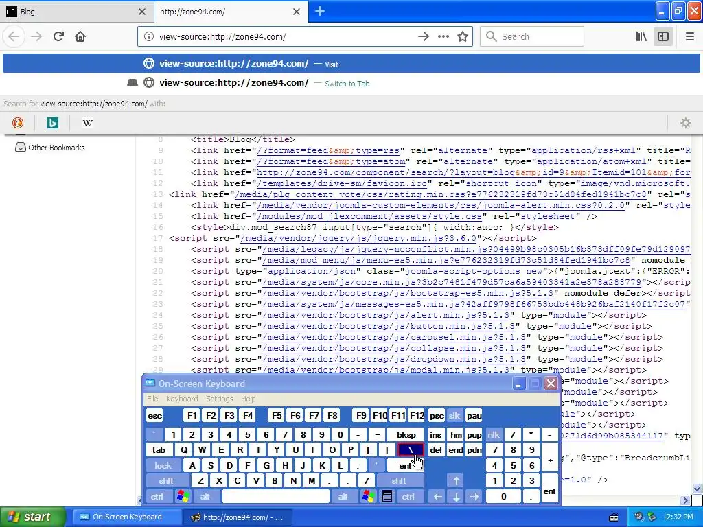Open Other Bookmarks folder
The width and height of the screenshot is (703, 527).
49,148
